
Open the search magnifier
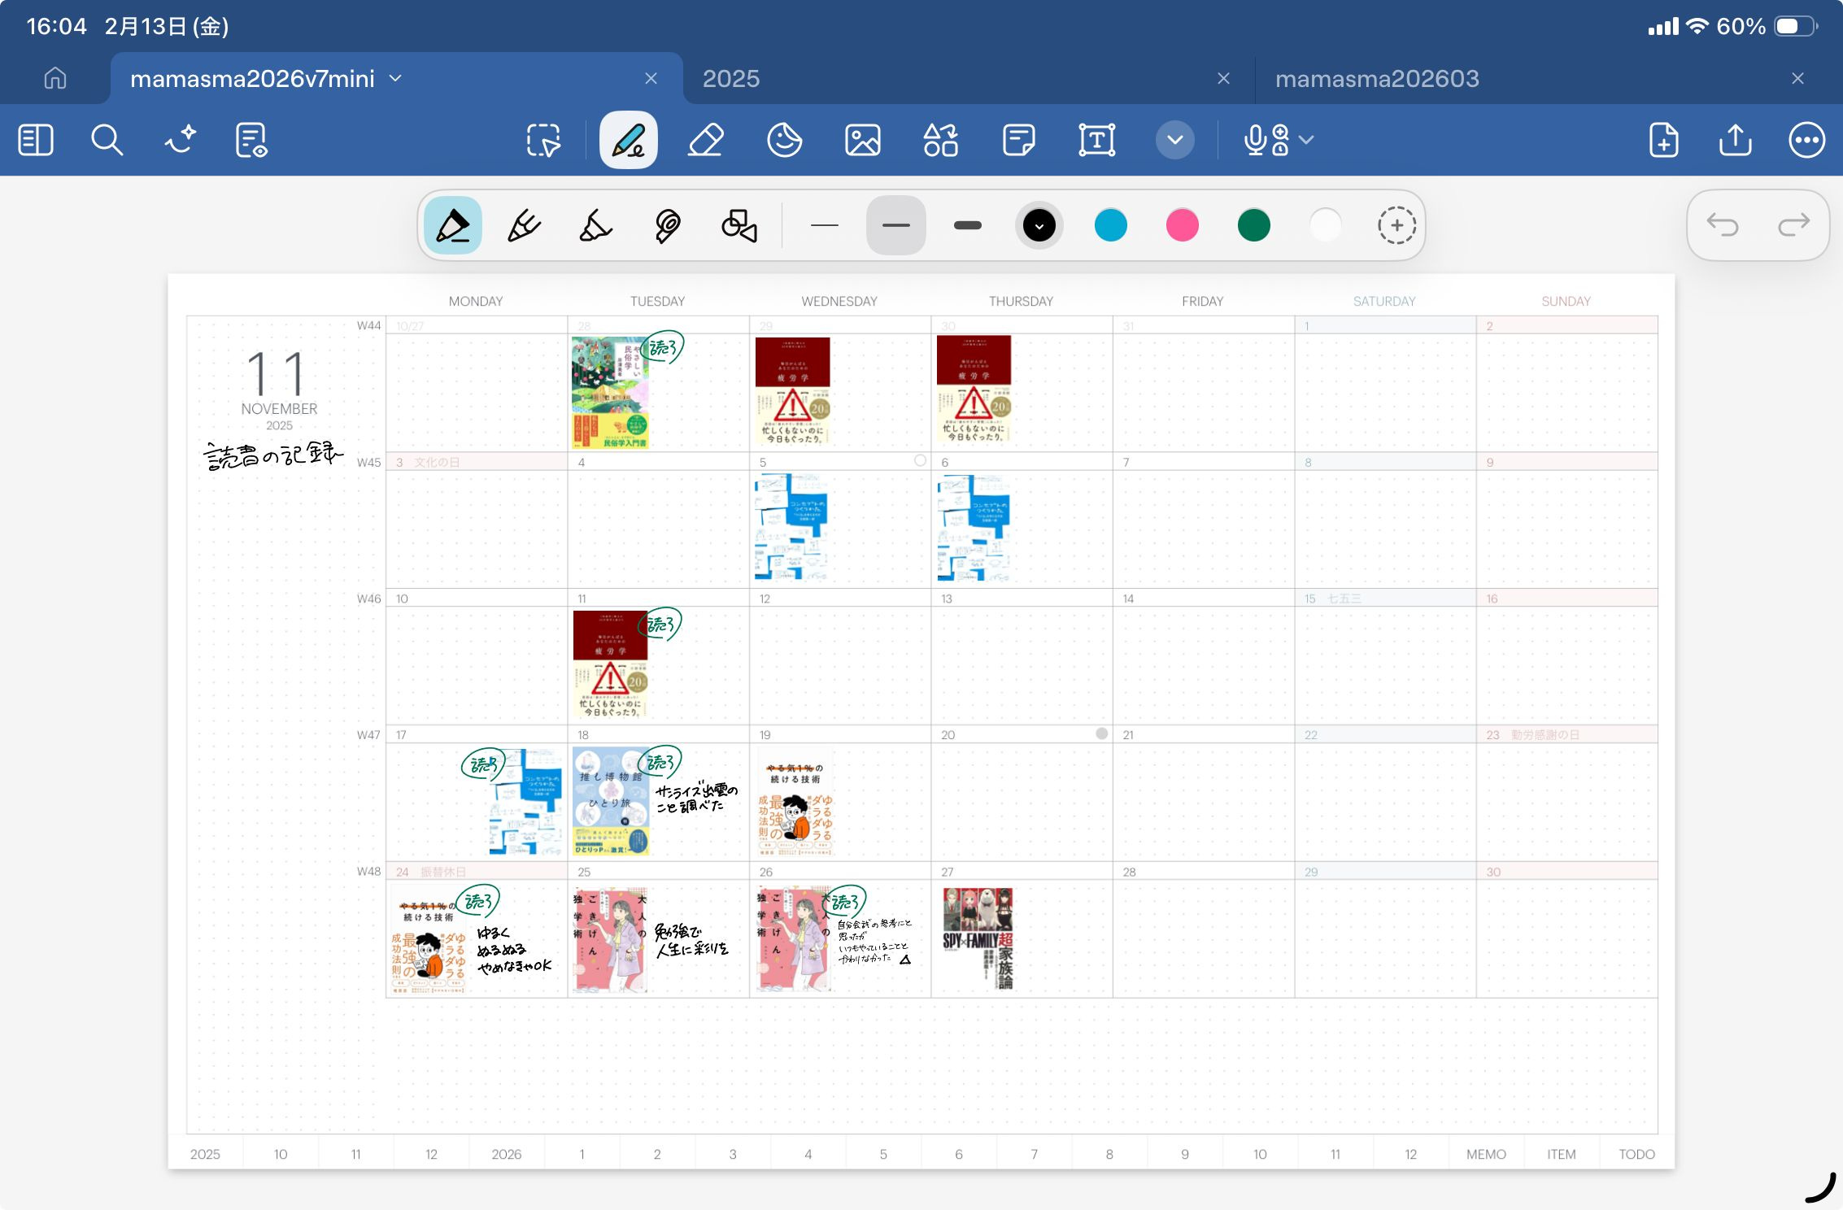pos(107,140)
